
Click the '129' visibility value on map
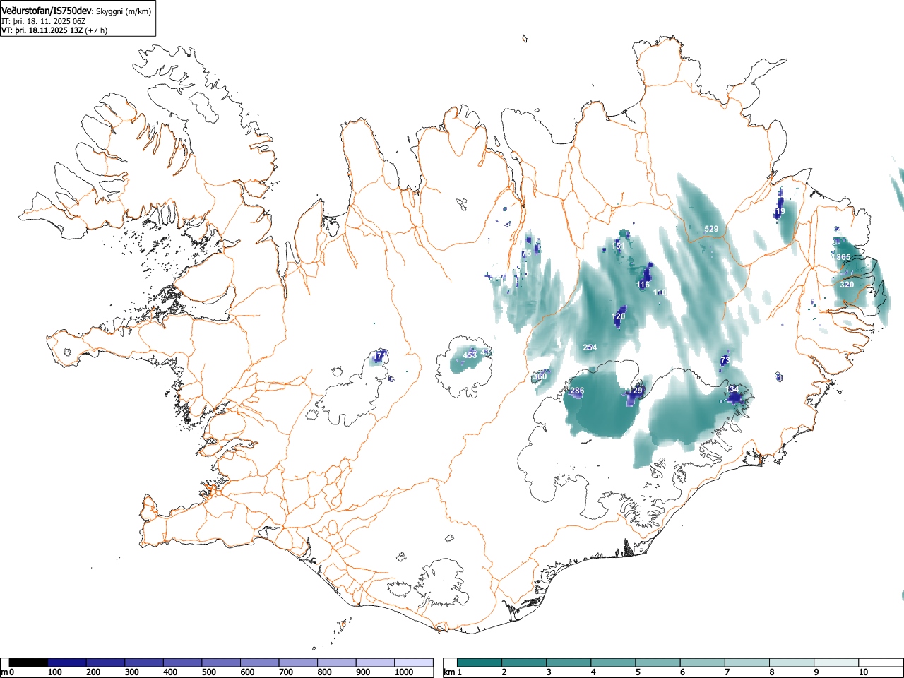tap(636, 391)
